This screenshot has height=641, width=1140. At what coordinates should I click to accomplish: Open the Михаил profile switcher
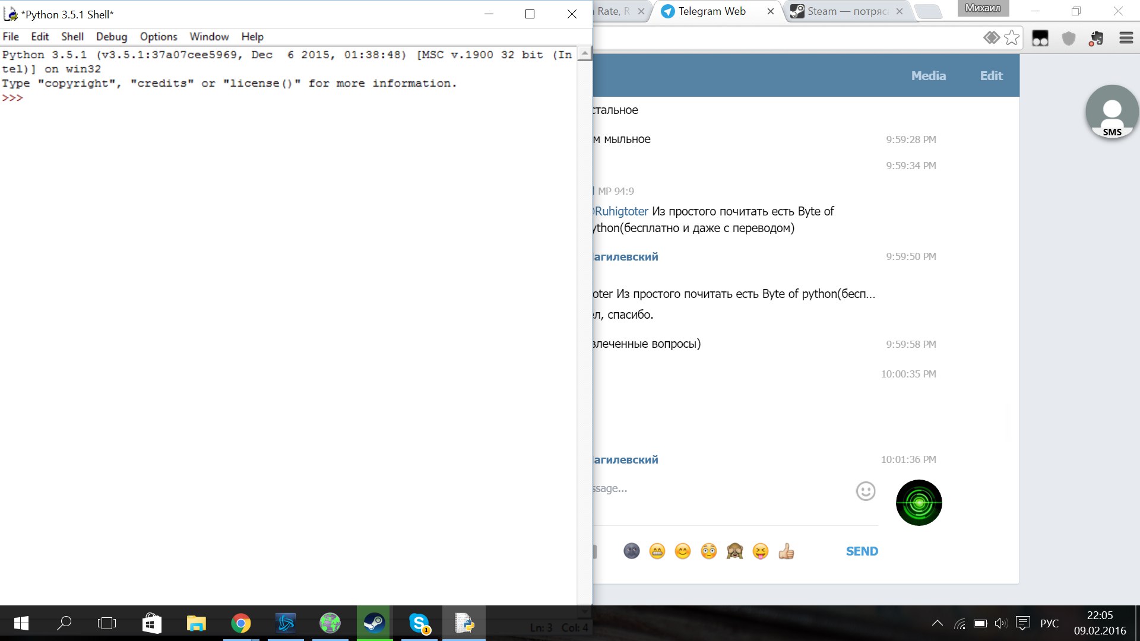click(983, 8)
